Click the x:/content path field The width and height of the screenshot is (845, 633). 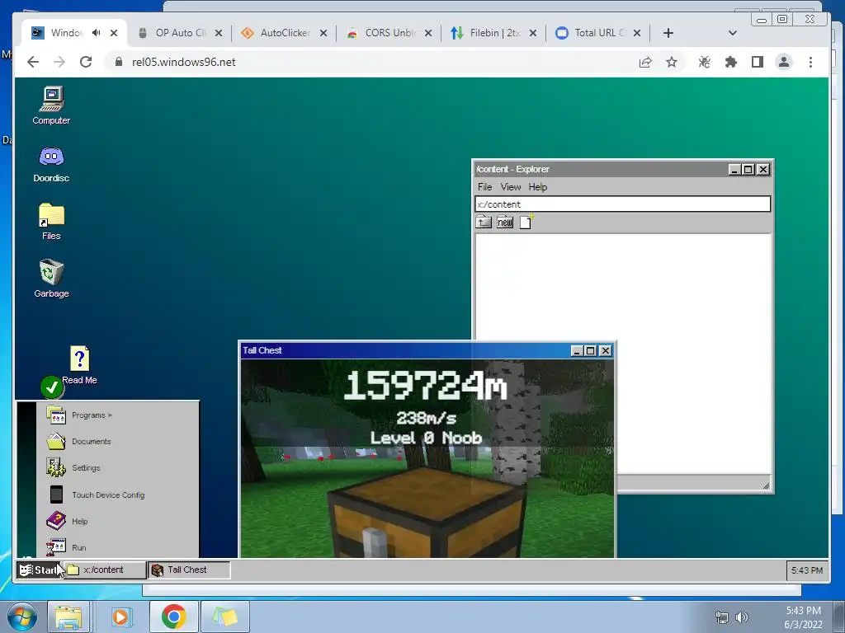coord(622,204)
